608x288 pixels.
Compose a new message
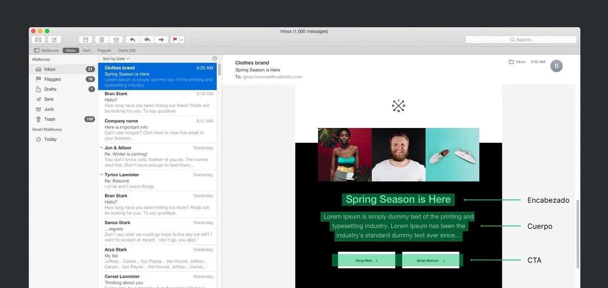tap(54, 40)
